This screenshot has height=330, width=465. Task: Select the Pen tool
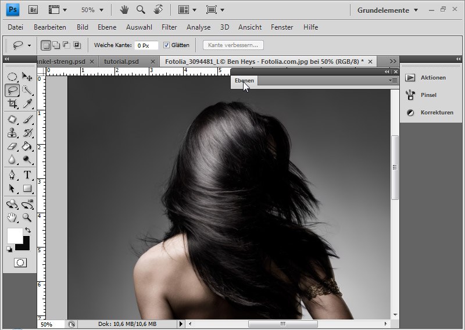[x=12, y=175]
